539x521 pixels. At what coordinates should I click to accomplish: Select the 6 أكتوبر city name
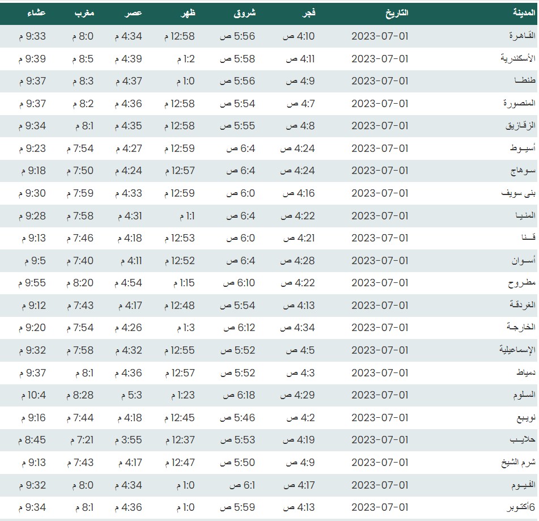(x=516, y=507)
